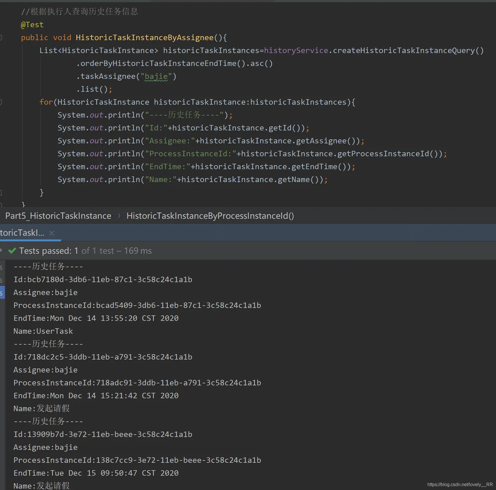Collapse the for loop with the gutter marker

point(1,102)
